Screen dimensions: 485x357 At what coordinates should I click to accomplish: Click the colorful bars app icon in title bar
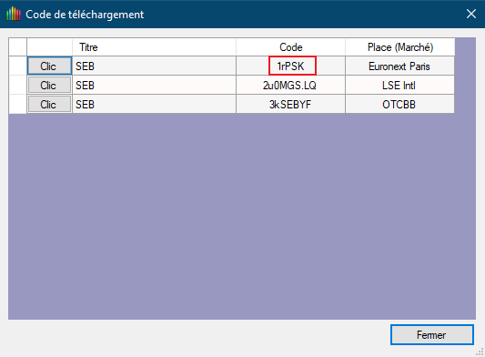click(x=14, y=14)
